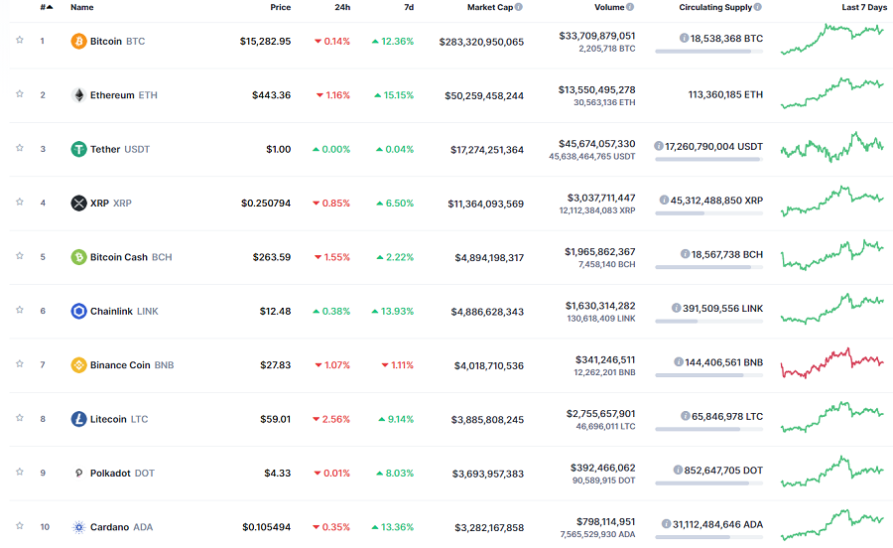Toggle the XRP watchlist star

coord(20,203)
